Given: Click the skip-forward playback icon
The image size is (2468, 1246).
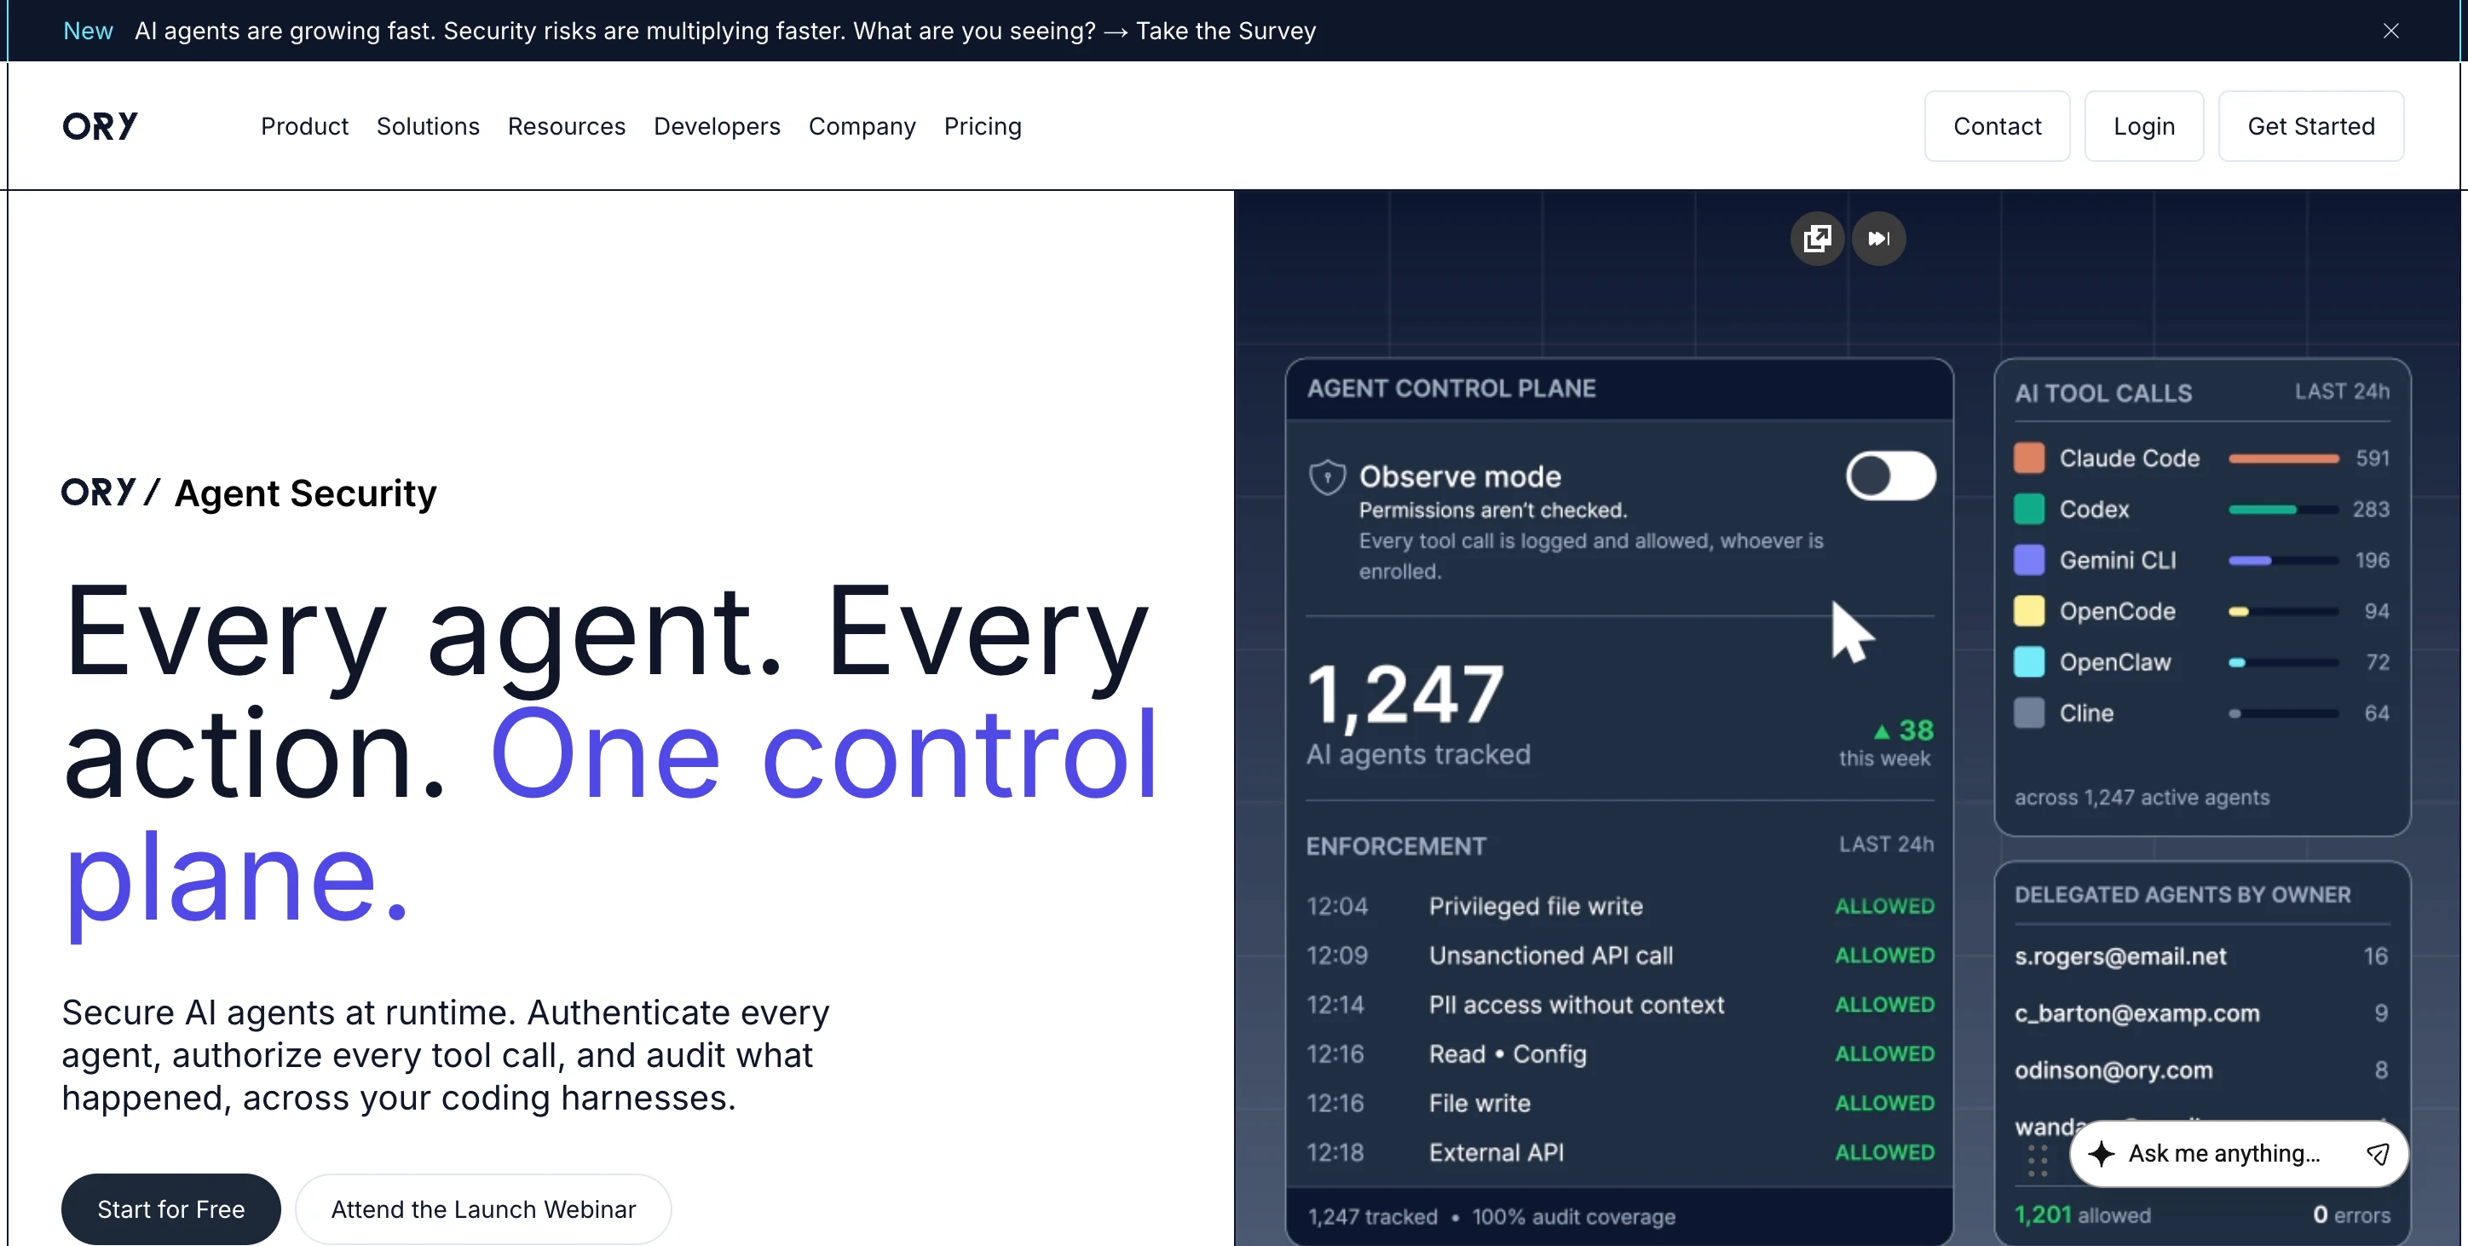Looking at the screenshot, I should tap(1877, 238).
